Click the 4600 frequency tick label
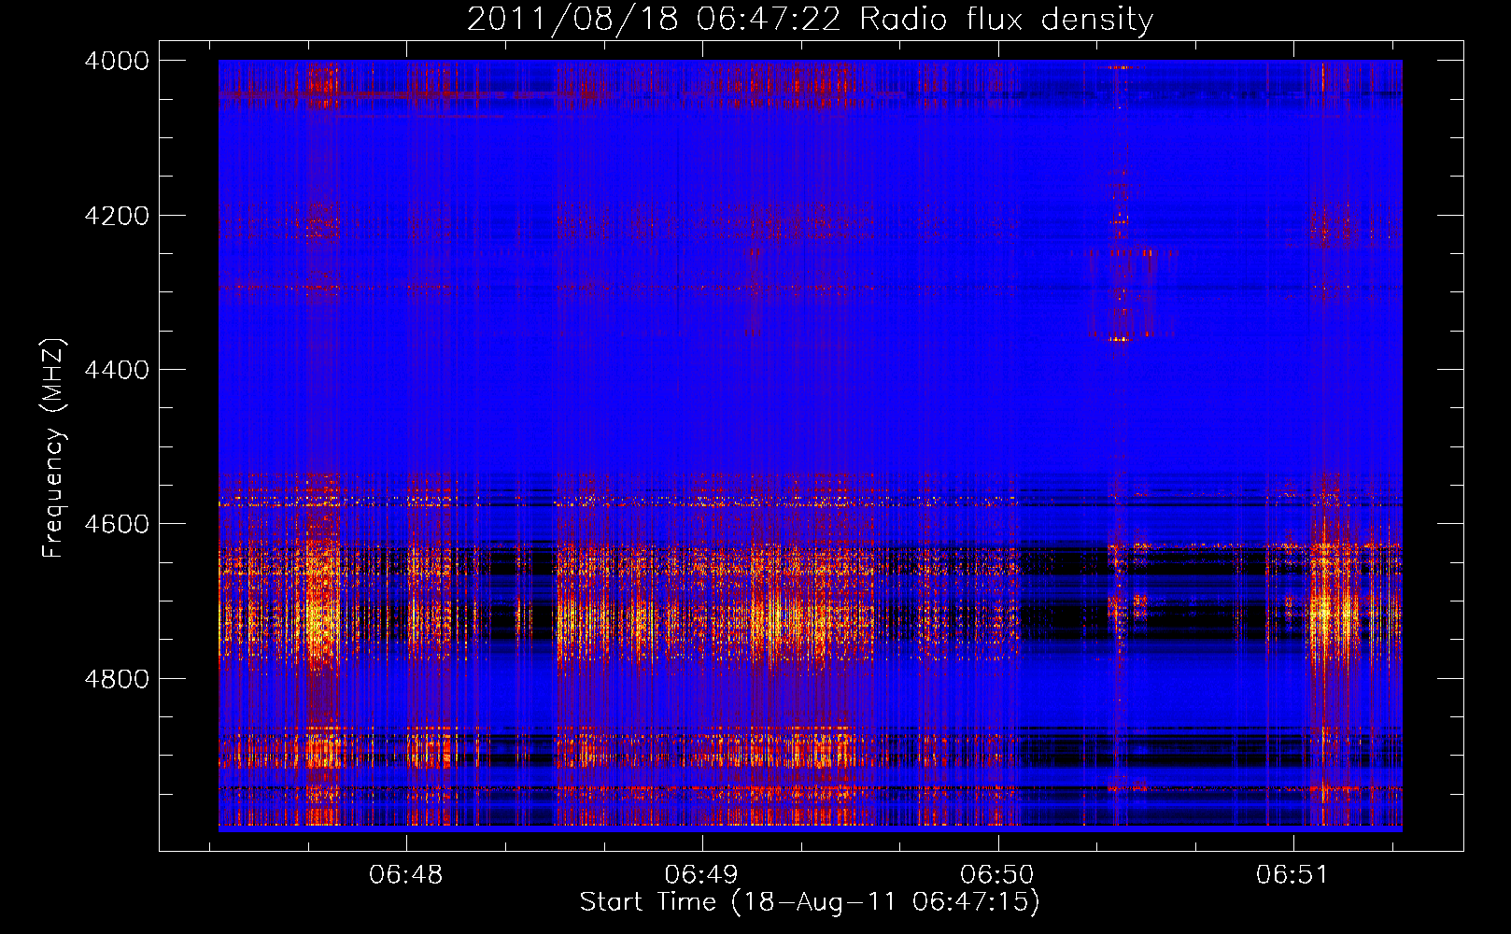Viewport: 1511px width, 934px height. (117, 524)
